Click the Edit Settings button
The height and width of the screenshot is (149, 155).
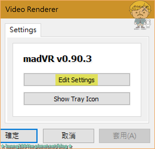pos(77,80)
